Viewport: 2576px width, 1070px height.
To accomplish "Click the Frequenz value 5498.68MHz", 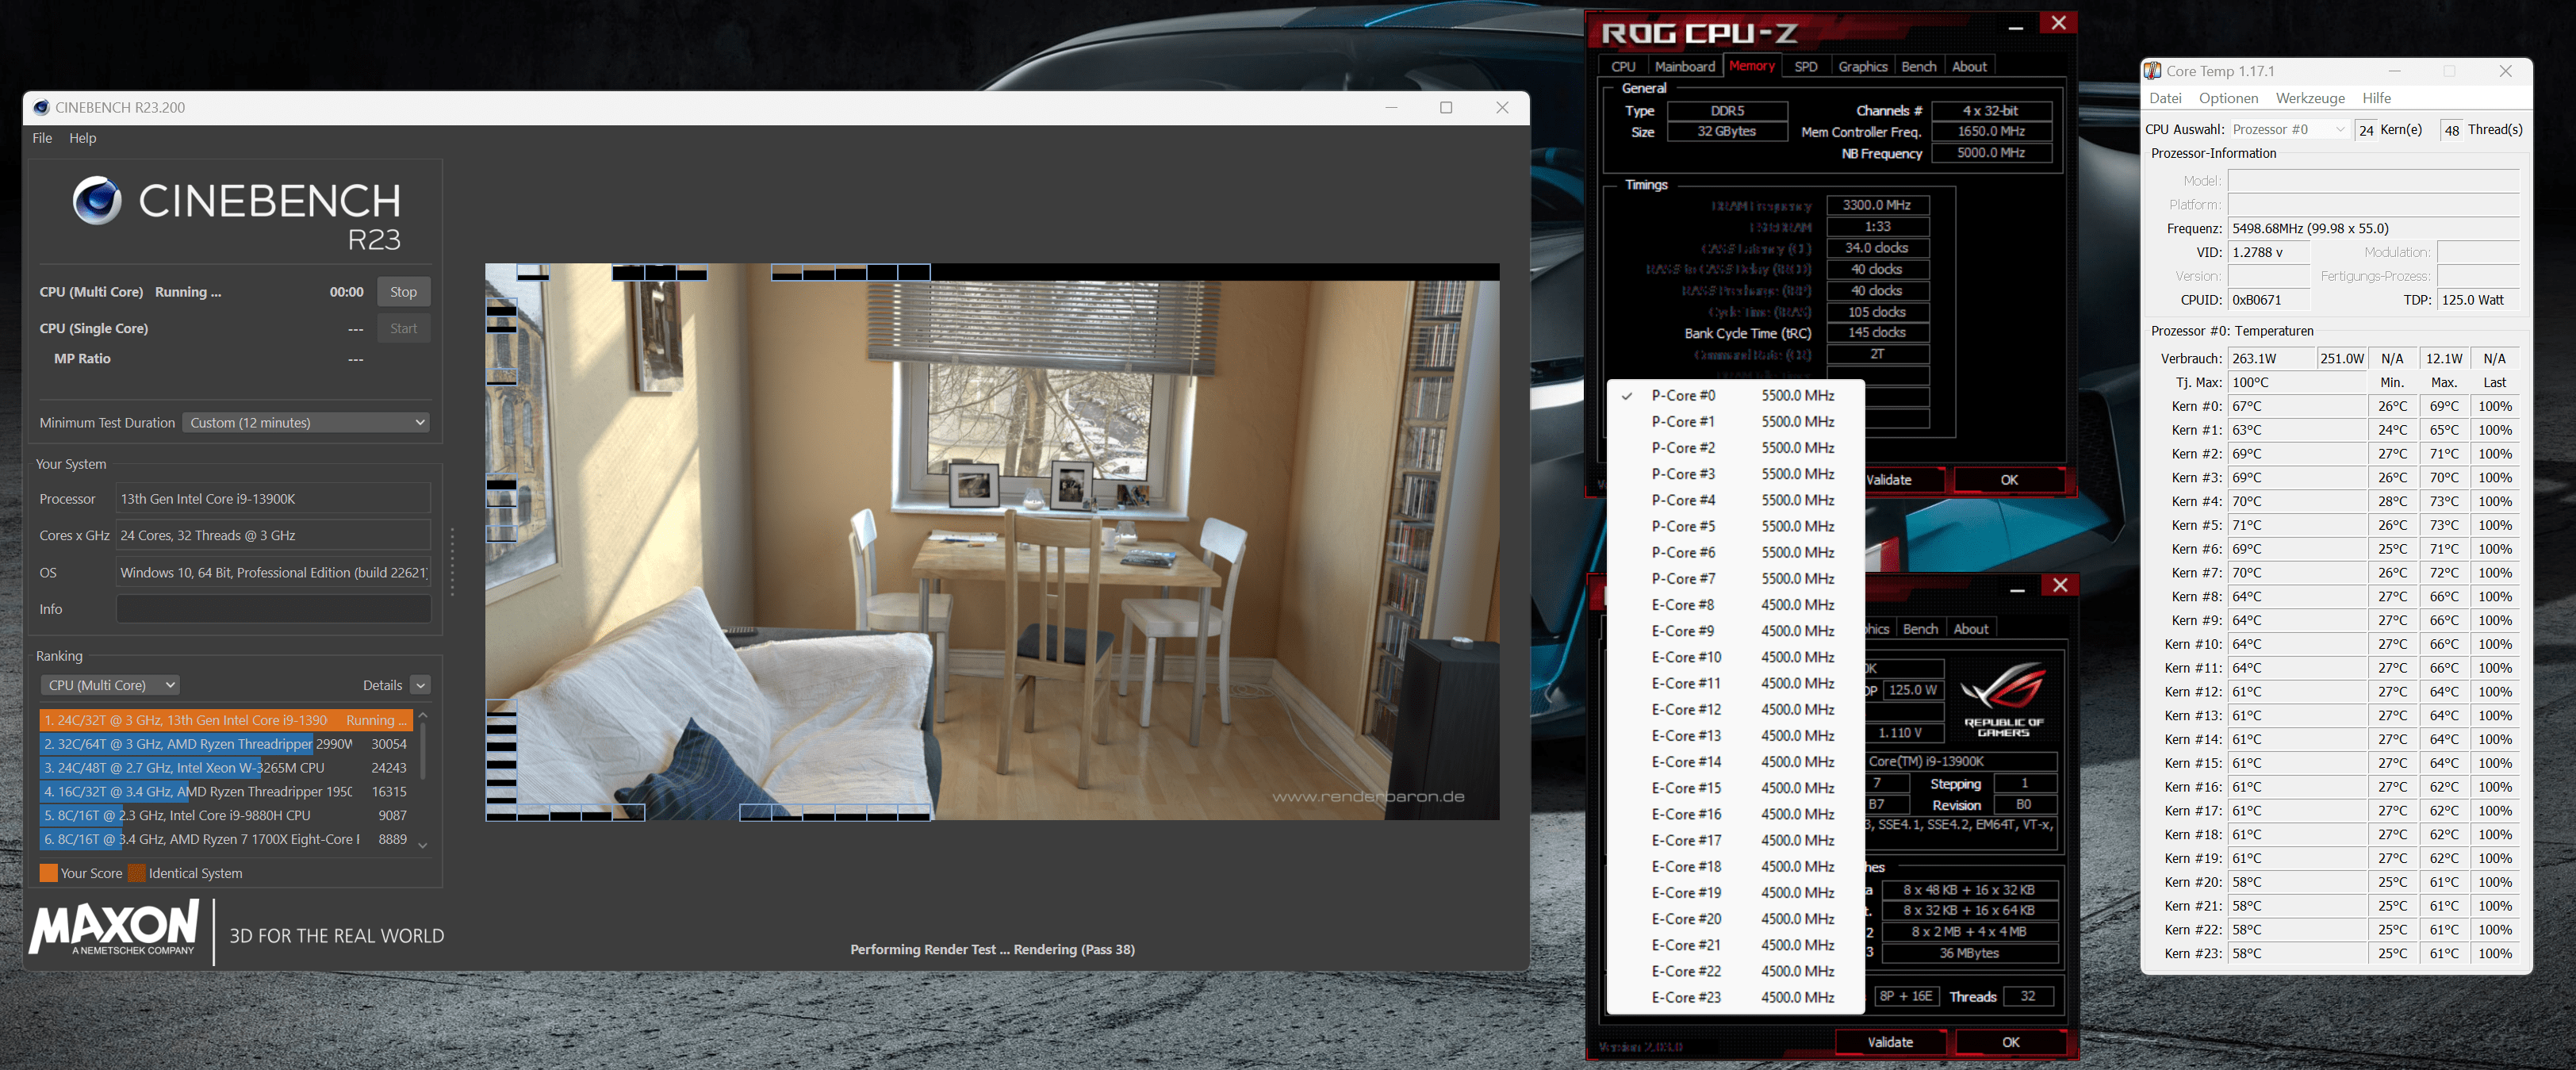I will pyautogui.click(x=2373, y=228).
